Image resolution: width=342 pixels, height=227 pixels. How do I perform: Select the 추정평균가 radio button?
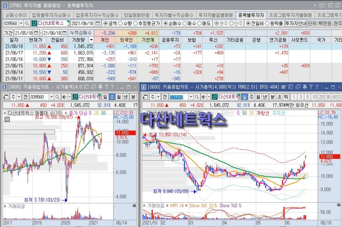pyautogui.click(x=135, y=23)
